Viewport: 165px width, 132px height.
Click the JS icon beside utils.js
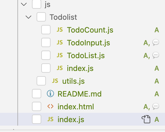(x=55, y=81)
